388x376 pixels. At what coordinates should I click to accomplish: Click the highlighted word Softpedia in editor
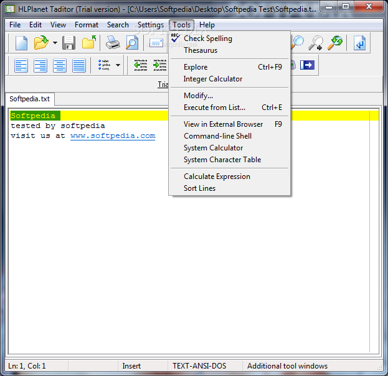click(x=33, y=116)
